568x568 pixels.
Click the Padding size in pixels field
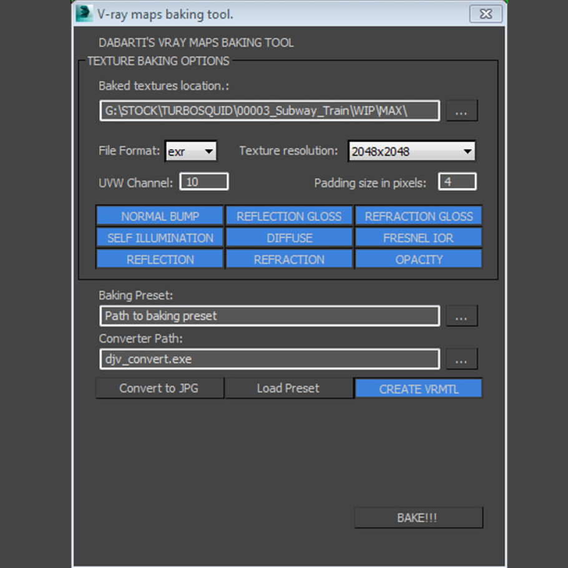click(457, 182)
